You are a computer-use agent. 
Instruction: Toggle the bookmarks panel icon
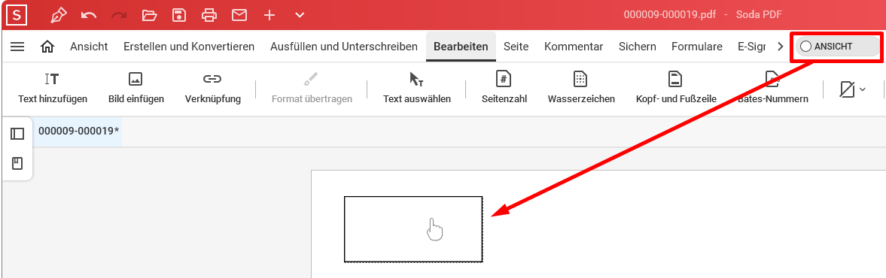pyautogui.click(x=17, y=164)
